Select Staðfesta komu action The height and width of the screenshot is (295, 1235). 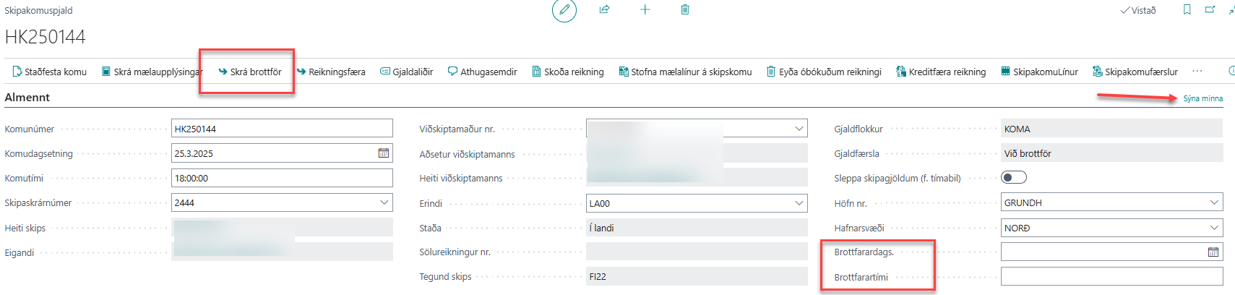coord(49,72)
